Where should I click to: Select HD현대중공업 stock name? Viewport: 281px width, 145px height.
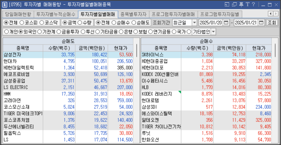(154, 61)
